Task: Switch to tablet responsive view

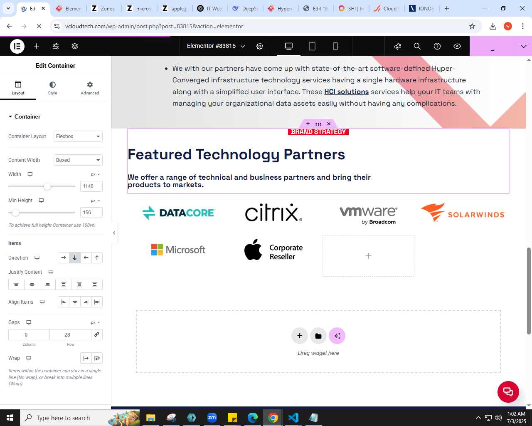Action: click(x=312, y=46)
